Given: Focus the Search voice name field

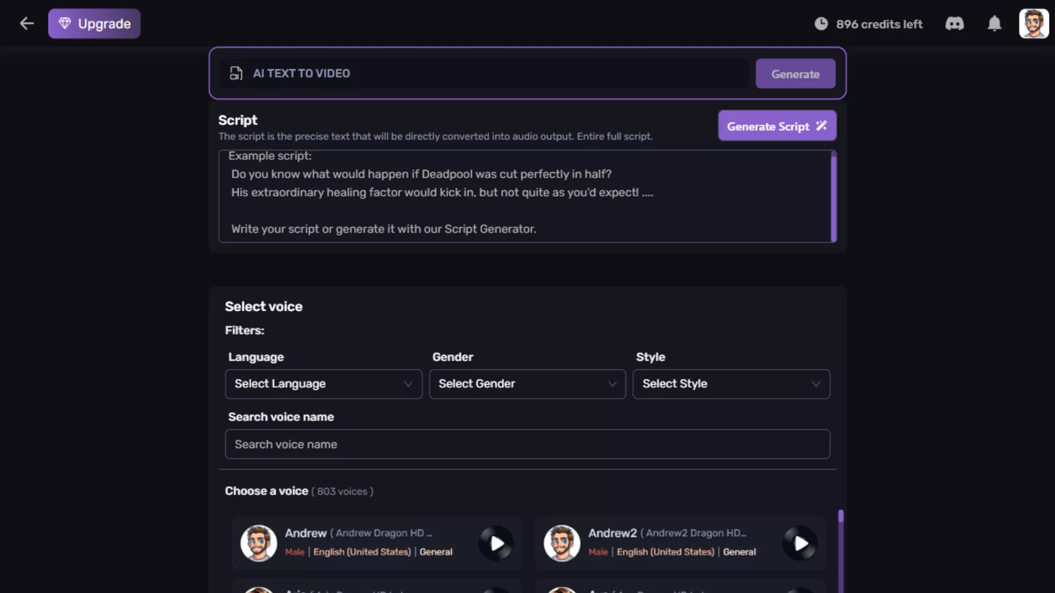Looking at the screenshot, I should point(527,444).
